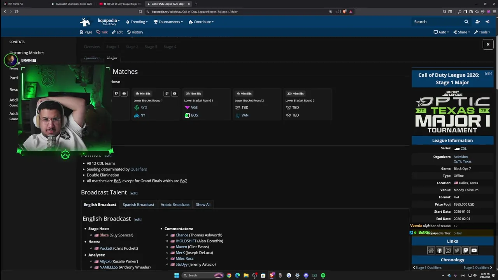Click the browser reload button

17,12
